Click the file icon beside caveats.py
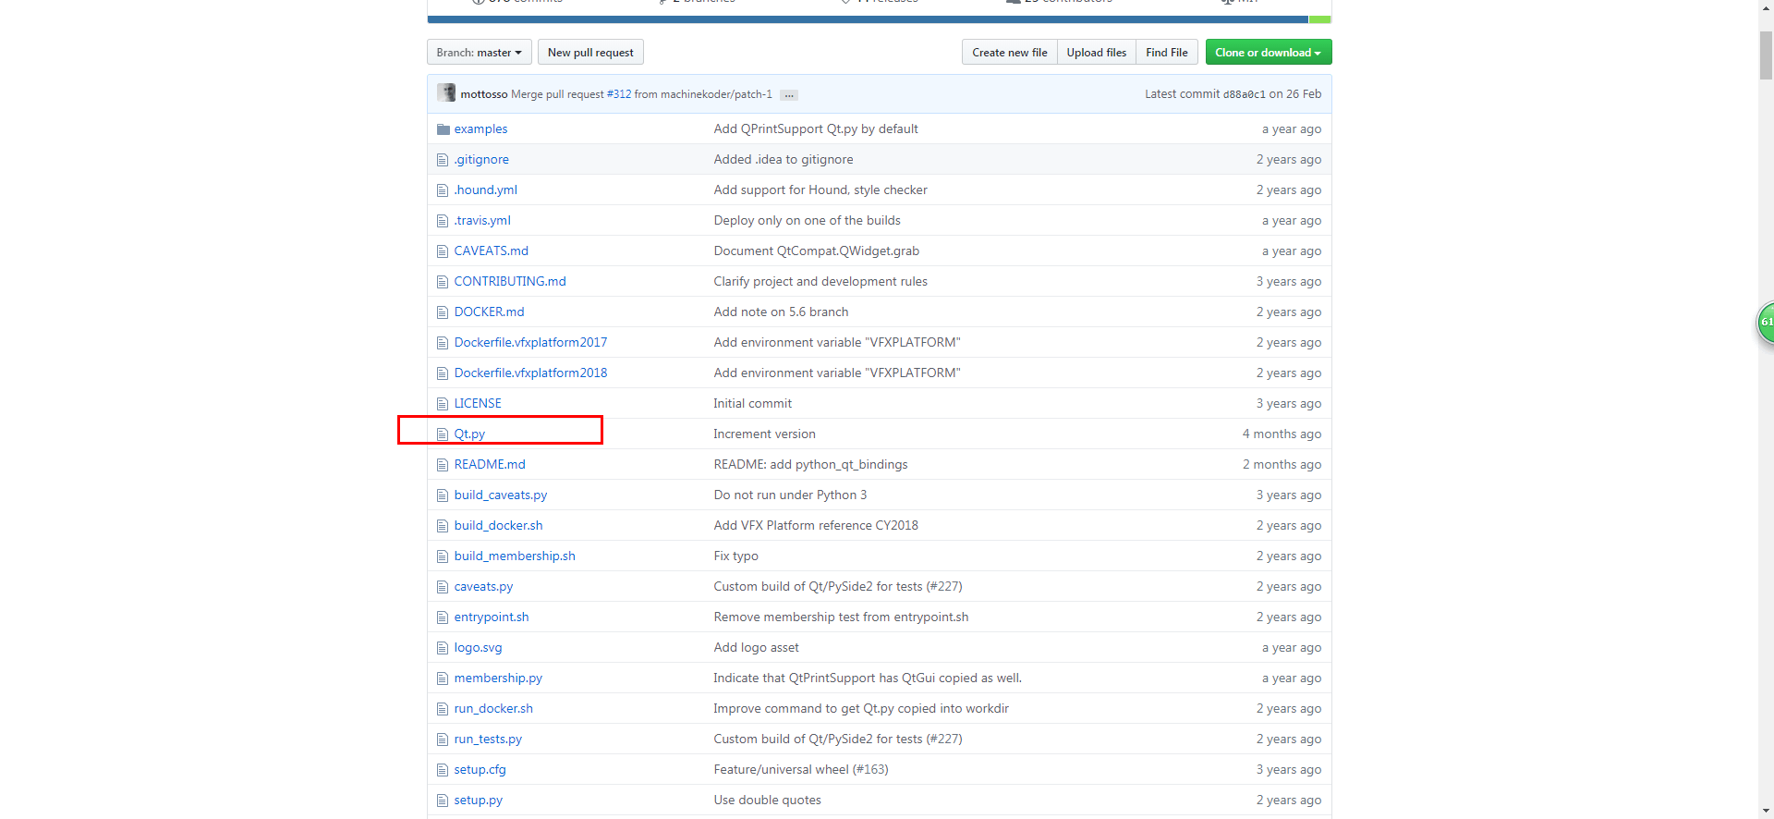 [442, 587]
